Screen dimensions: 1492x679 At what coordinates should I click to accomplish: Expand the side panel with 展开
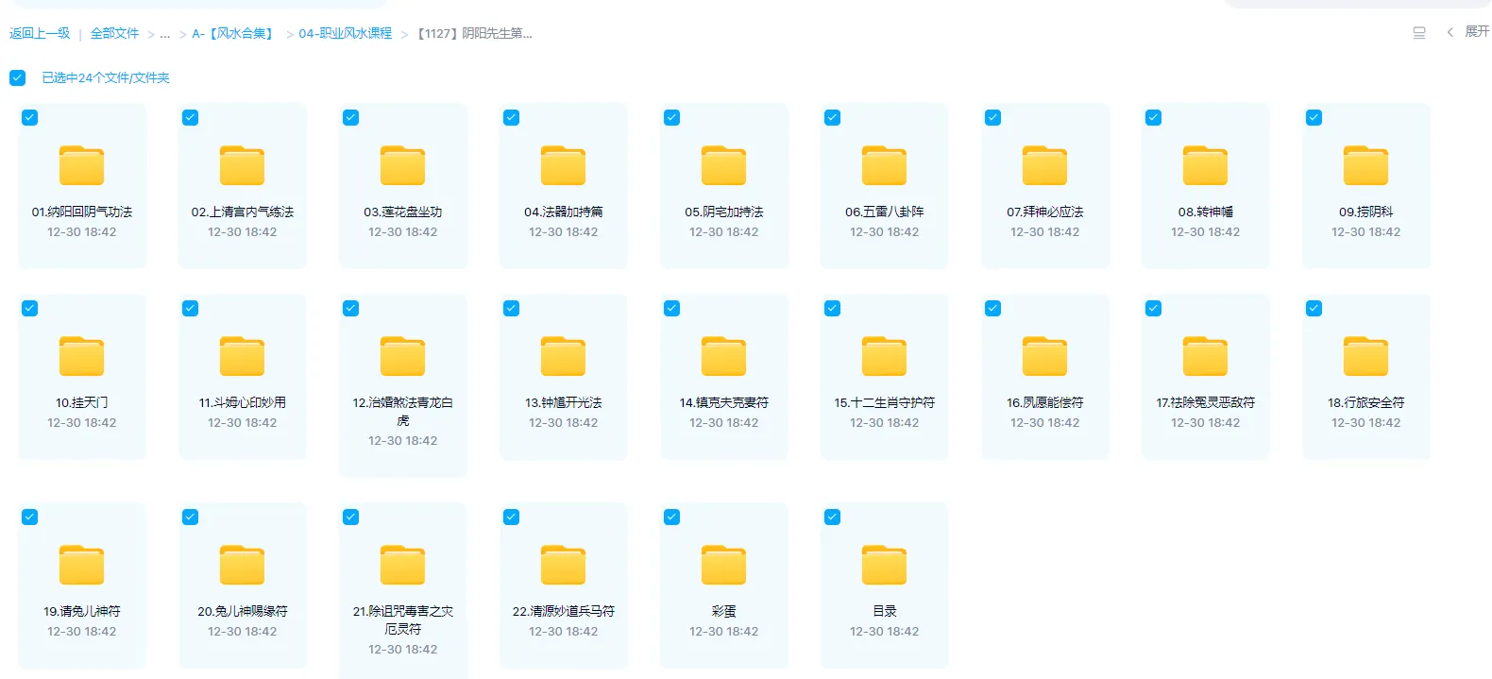coord(1468,32)
